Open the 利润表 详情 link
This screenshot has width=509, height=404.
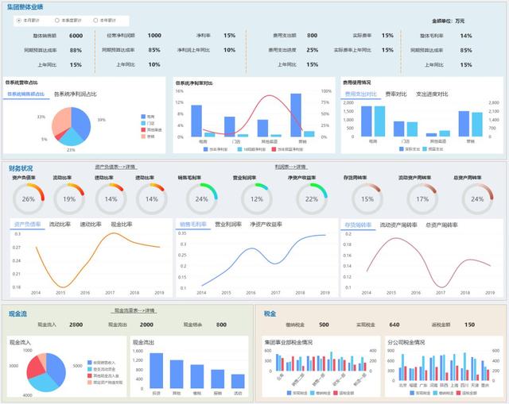click(x=291, y=167)
